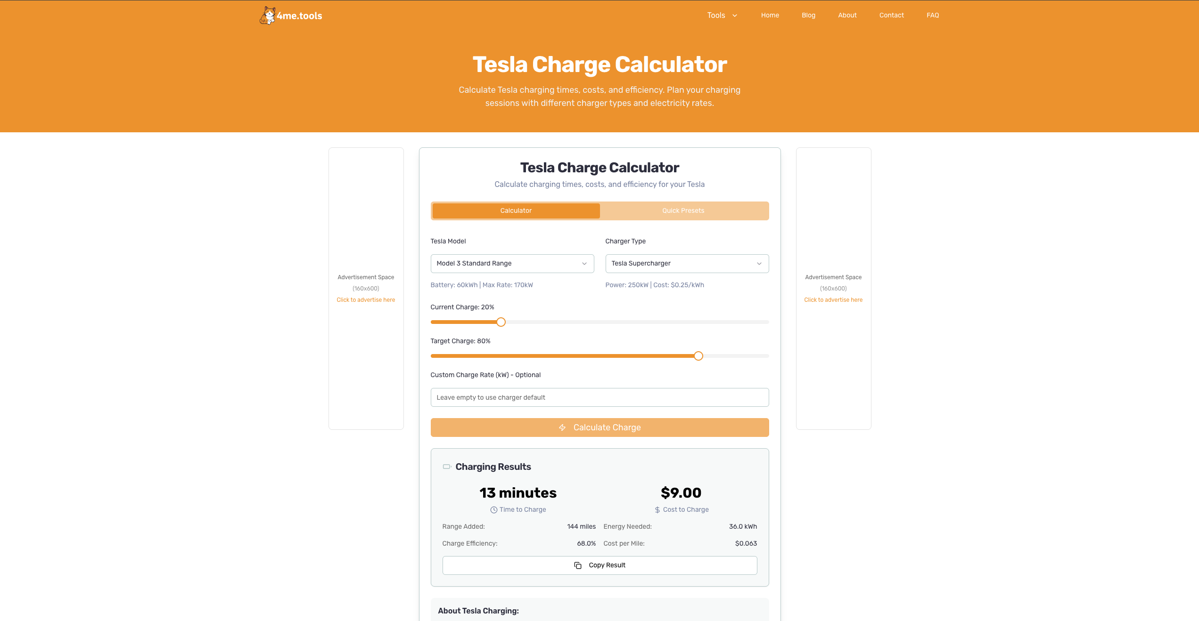This screenshot has width=1199, height=621.
Task: Open the Charger Type dropdown
Action: (687, 264)
